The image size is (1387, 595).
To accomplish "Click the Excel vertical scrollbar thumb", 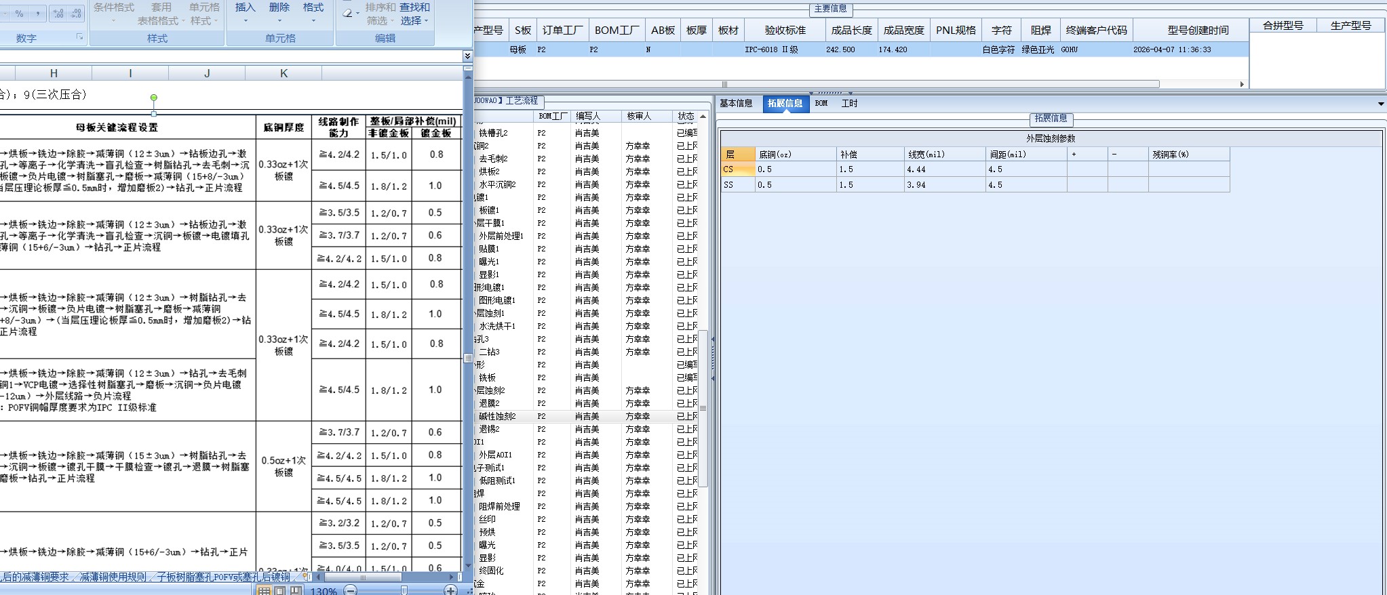I will [468, 358].
